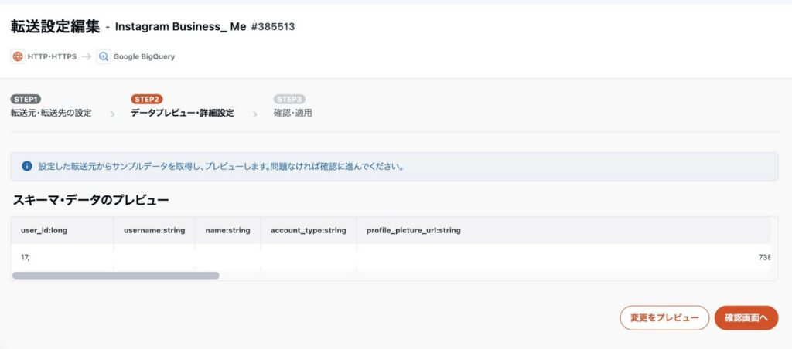Click the user_id:long column header
Screen dimensions: 792x349
pyautogui.click(x=44, y=230)
